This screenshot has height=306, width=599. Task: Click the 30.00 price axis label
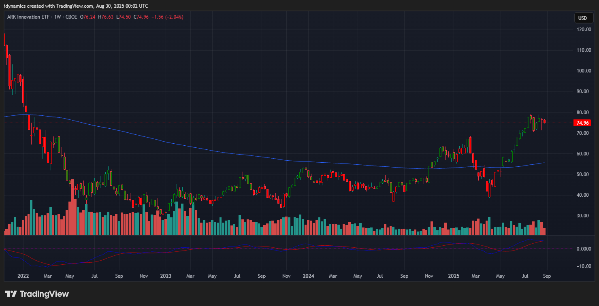pos(583,216)
